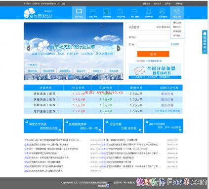Select 通知公告 in the dropdown submenu
The image size is (209, 189).
point(177,23)
